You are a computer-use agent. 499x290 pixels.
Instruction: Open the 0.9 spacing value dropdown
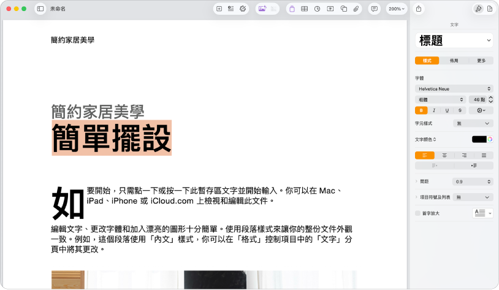click(x=473, y=181)
